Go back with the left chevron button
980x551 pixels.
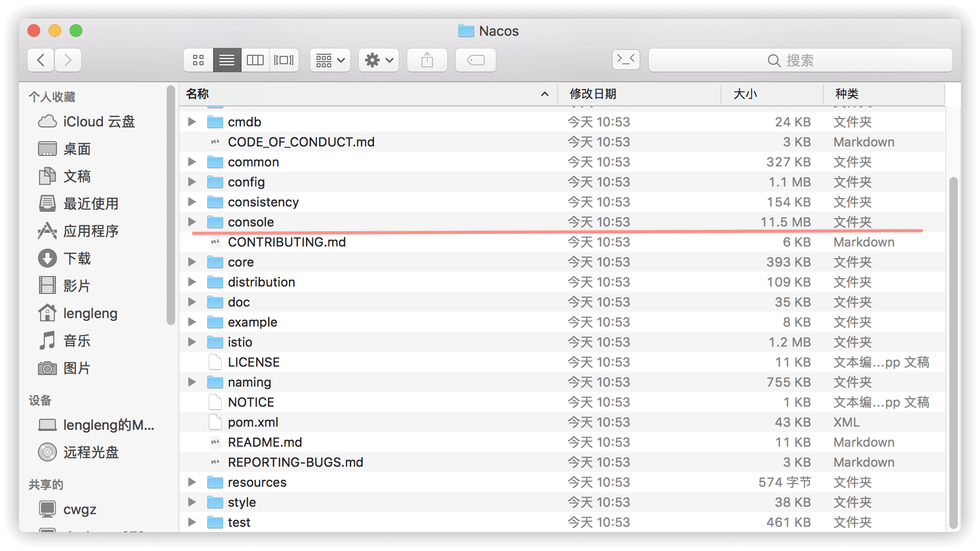coord(41,60)
